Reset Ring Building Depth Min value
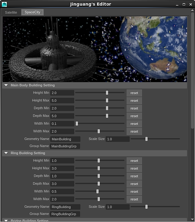This screenshot has height=222, width=195. pos(134,176)
